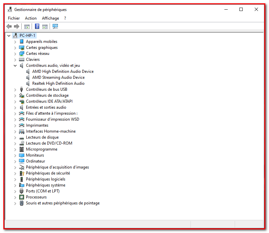
Task: Select the Contrôleurs de bus USB label
Action: pos(47,89)
